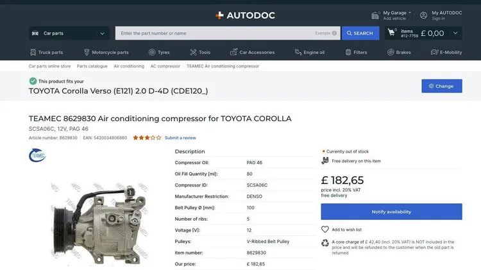The height and width of the screenshot is (270, 481).
Task: Click the star rating icons
Action: pos(147,138)
